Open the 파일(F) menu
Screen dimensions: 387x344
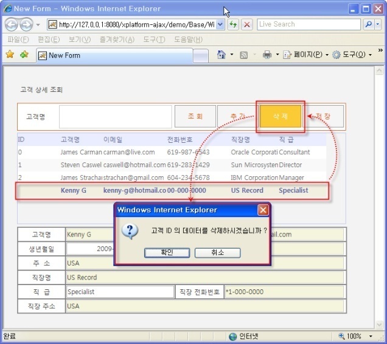coord(19,40)
